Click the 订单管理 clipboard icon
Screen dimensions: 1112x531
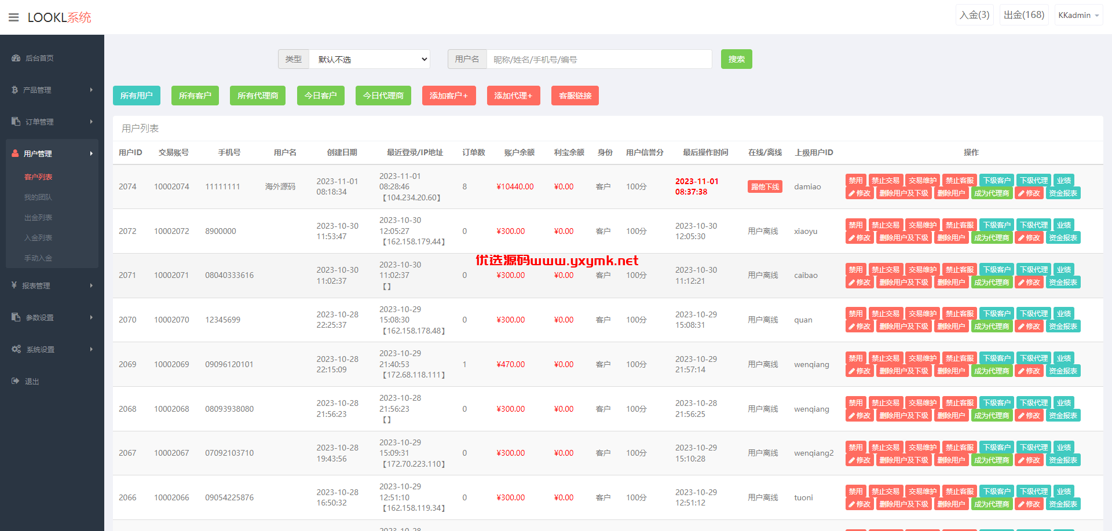point(16,122)
